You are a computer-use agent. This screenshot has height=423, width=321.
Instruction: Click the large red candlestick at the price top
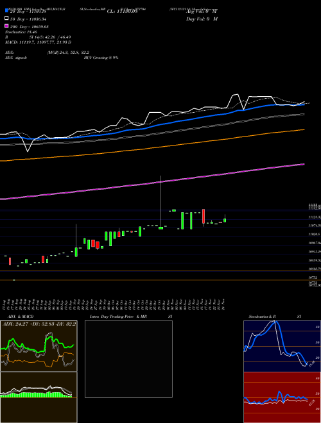click(x=204, y=217)
